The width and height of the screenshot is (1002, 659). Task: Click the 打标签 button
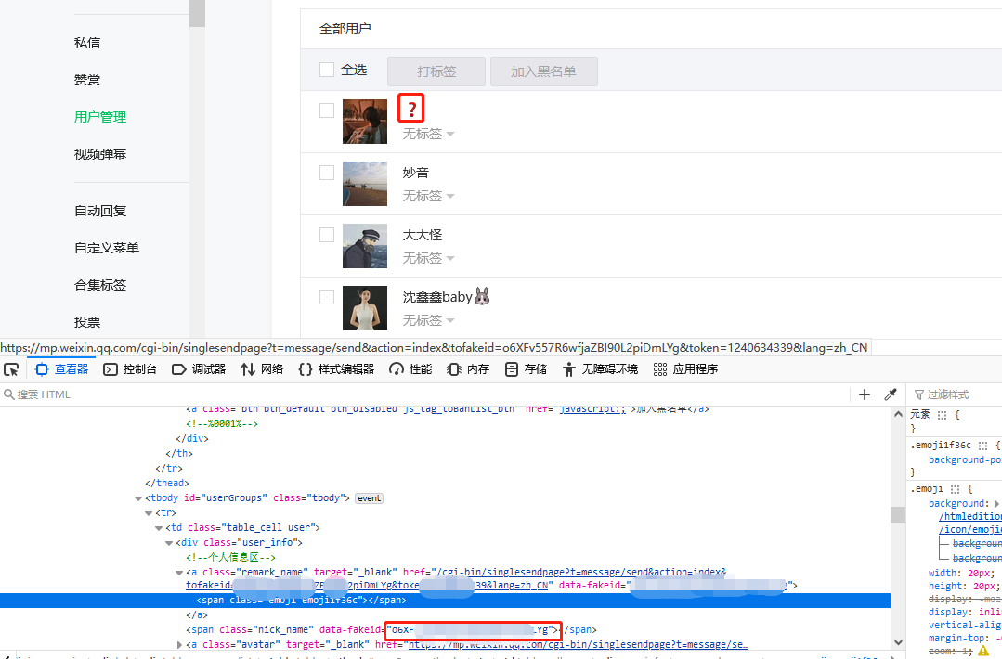click(x=436, y=71)
